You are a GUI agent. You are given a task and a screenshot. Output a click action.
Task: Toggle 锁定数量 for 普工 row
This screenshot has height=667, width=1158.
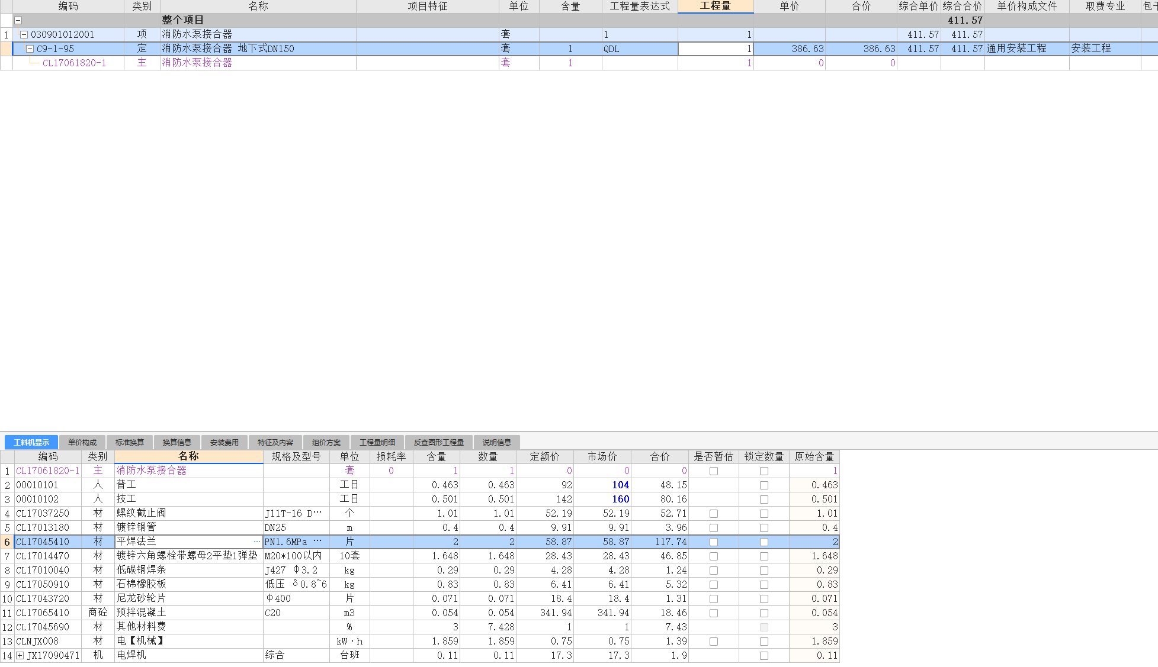point(764,485)
